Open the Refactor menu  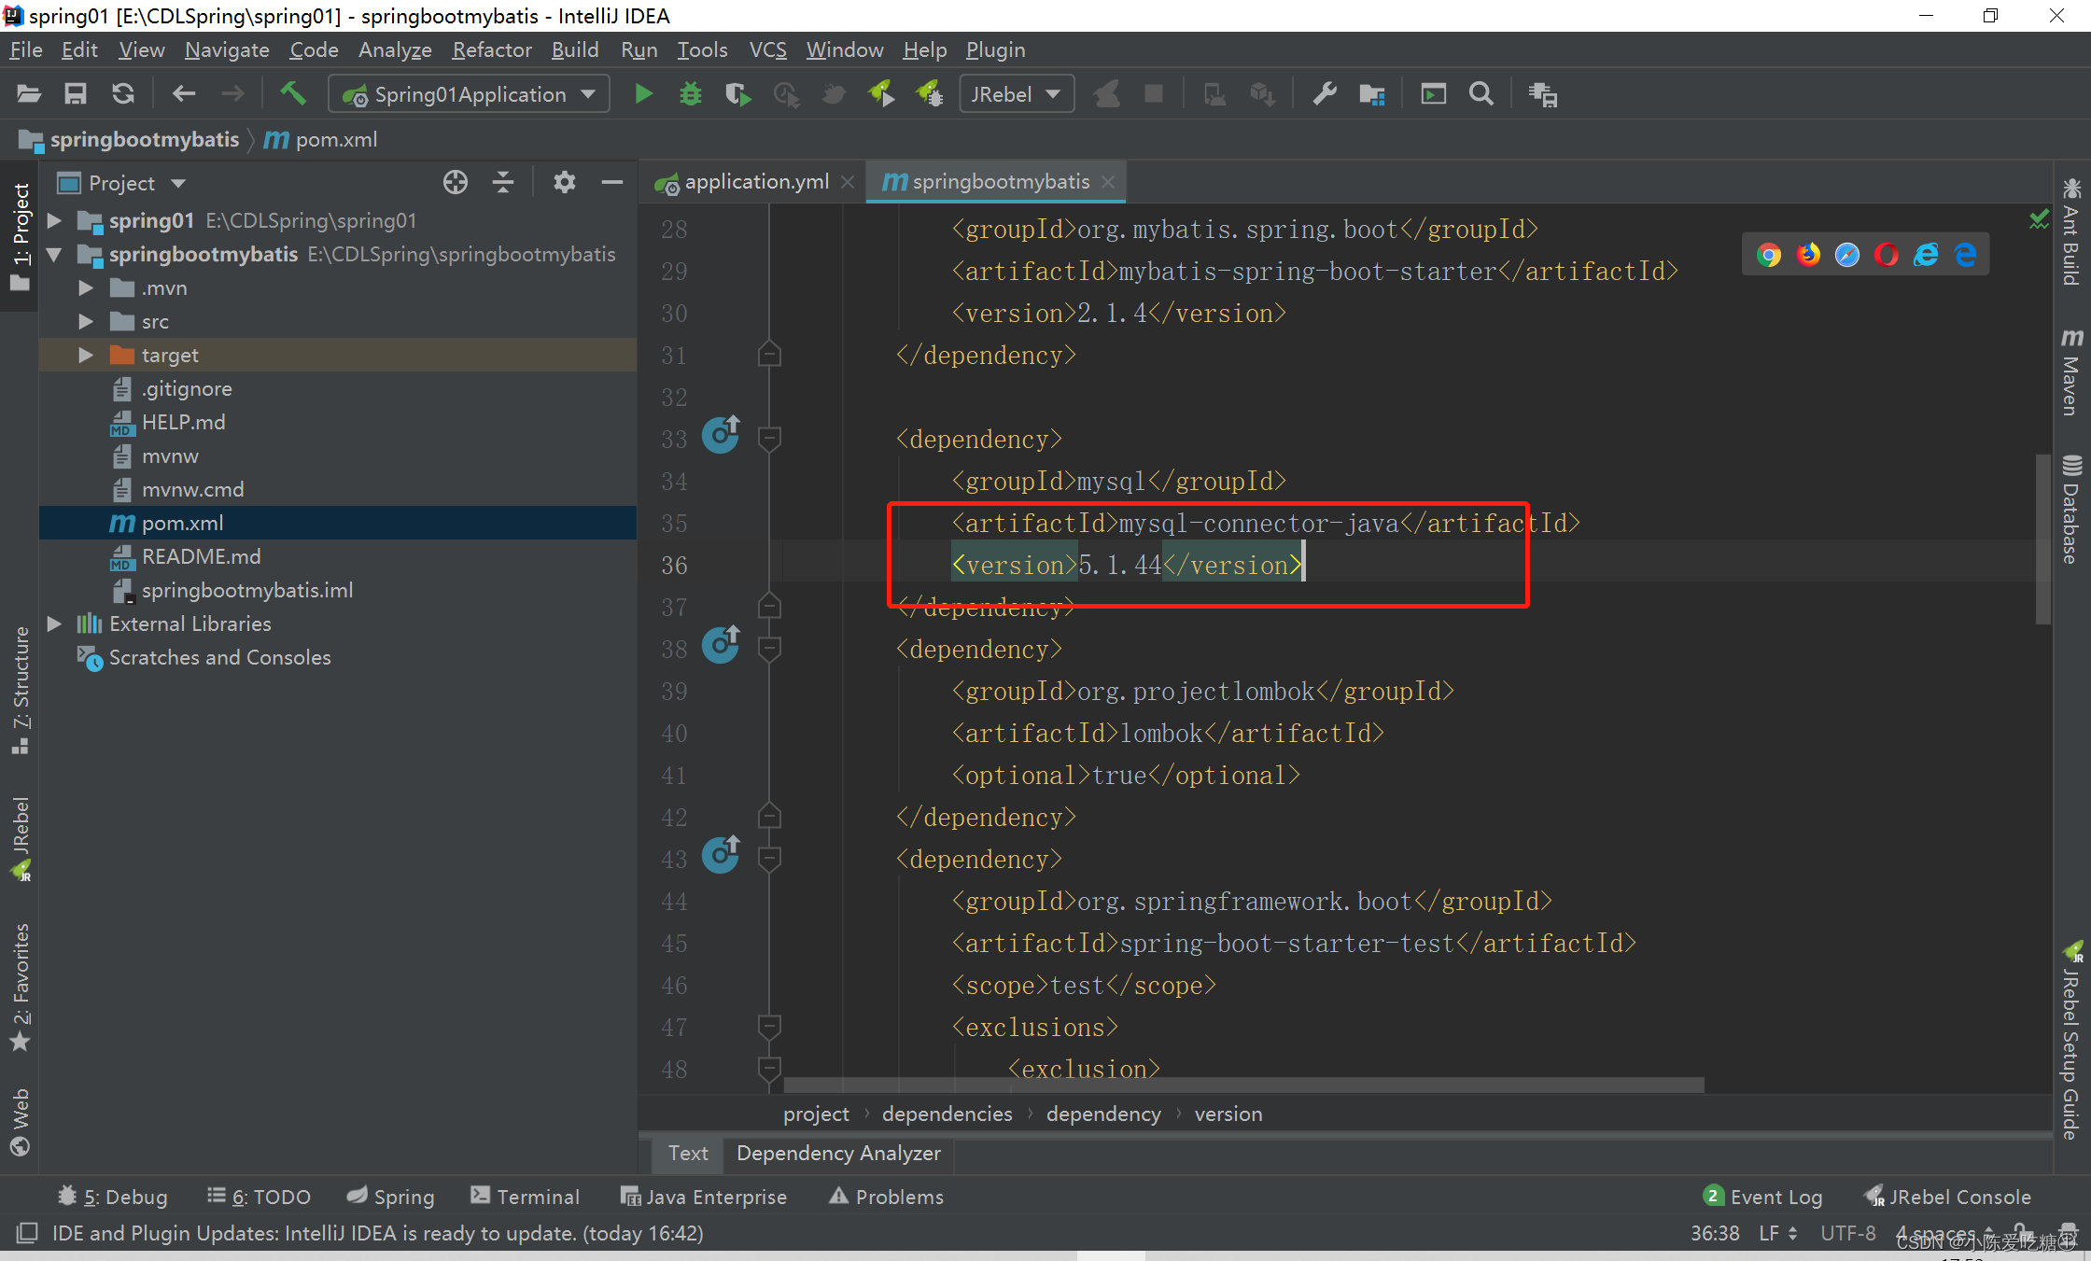tap(491, 49)
